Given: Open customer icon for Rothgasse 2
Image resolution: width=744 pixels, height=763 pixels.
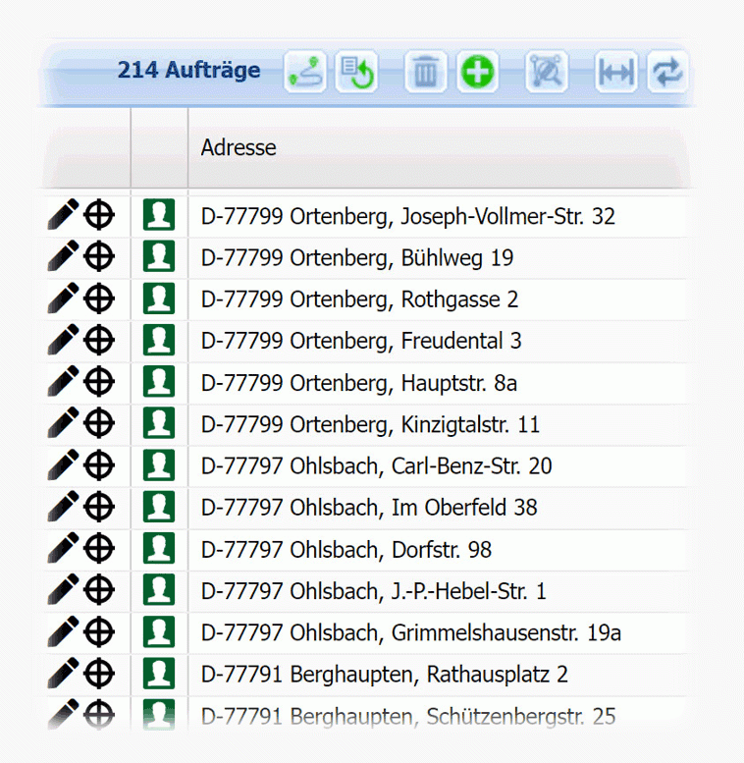Looking at the screenshot, I should coord(158,299).
